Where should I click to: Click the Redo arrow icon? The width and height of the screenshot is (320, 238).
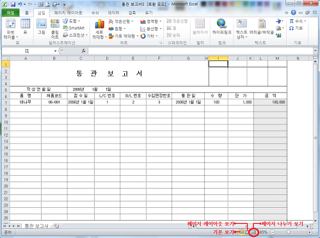click(x=30, y=4)
